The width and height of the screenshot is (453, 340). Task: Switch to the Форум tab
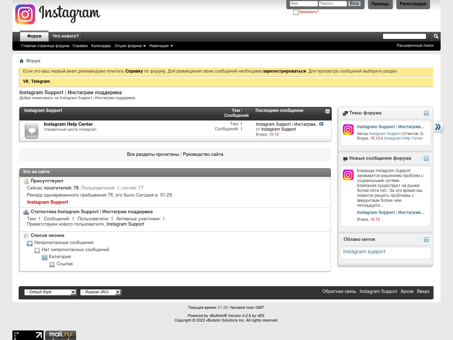coord(34,36)
